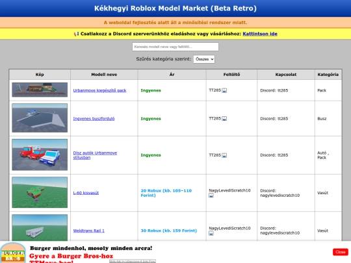The height and width of the screenshot is (263, 351).
Task: Click the profile icon under NagyLevediScratch10 in Weldtrans Rail 1 row
Action: pos(211,233)
